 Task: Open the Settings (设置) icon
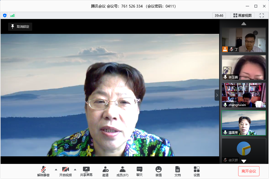197,171
